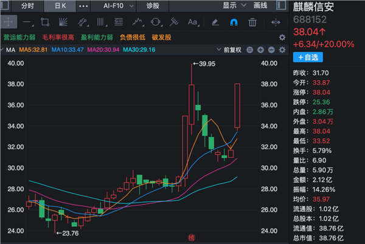Select the pitchfork drawing tool
The image size is (365, 244).
[174, 22]
